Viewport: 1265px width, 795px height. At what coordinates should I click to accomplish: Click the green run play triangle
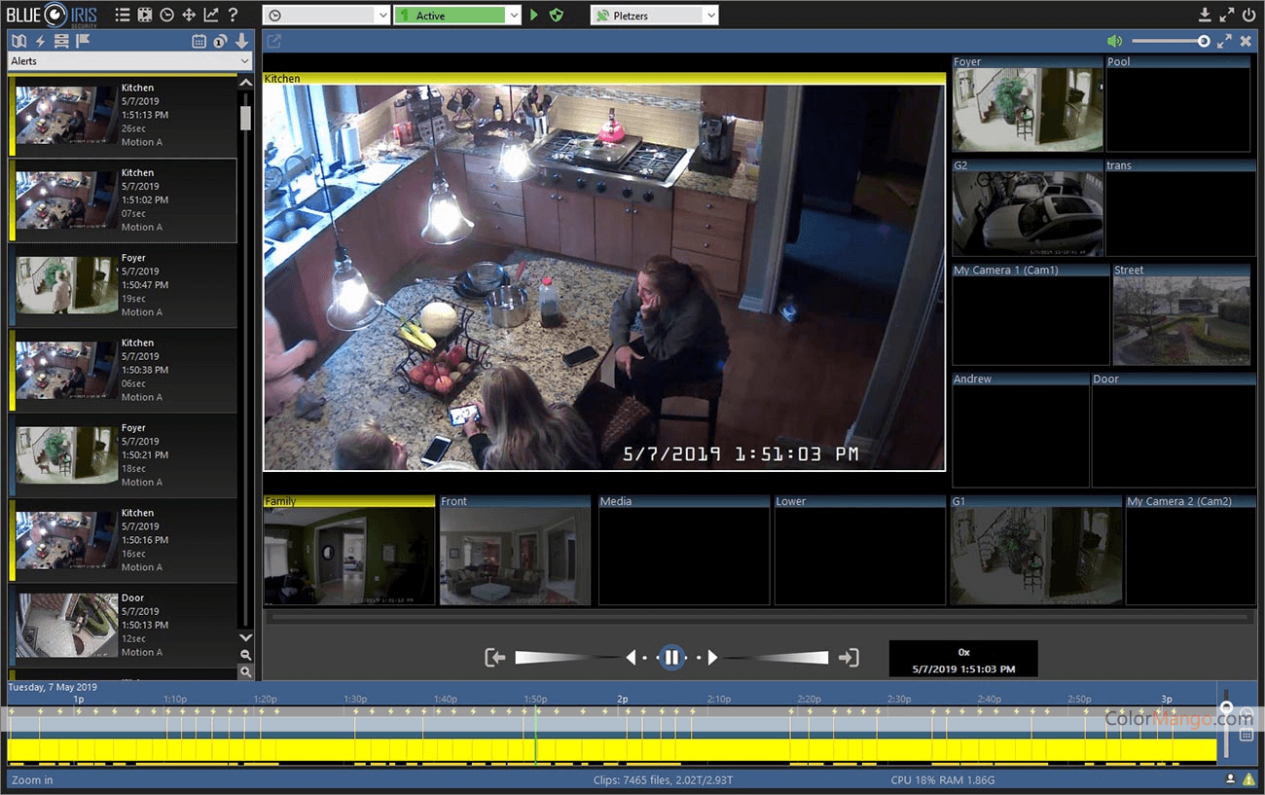(534, 16)
